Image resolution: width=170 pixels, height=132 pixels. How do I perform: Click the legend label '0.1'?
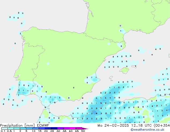pyautogui.click(x=3, y=131)
